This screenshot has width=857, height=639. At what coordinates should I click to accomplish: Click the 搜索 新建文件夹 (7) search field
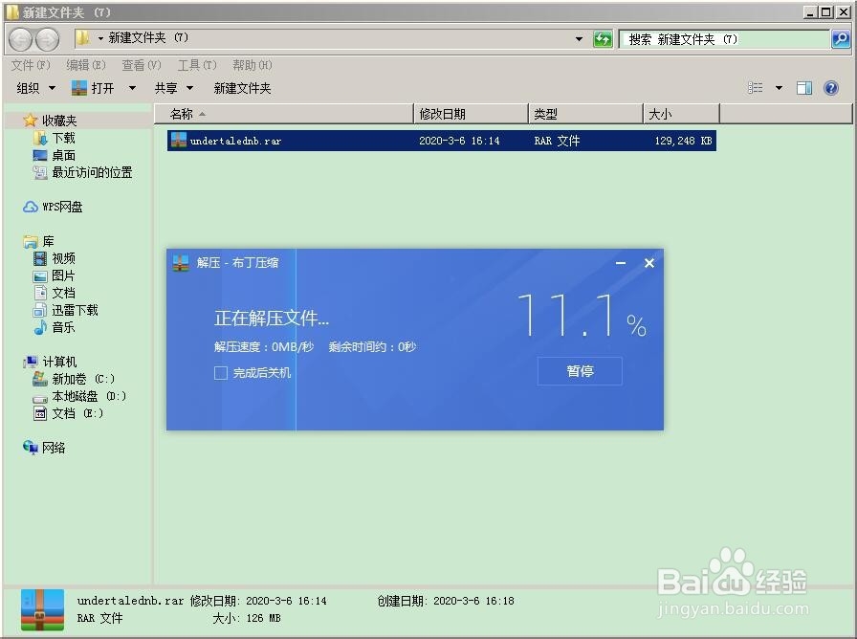point(725,39)
